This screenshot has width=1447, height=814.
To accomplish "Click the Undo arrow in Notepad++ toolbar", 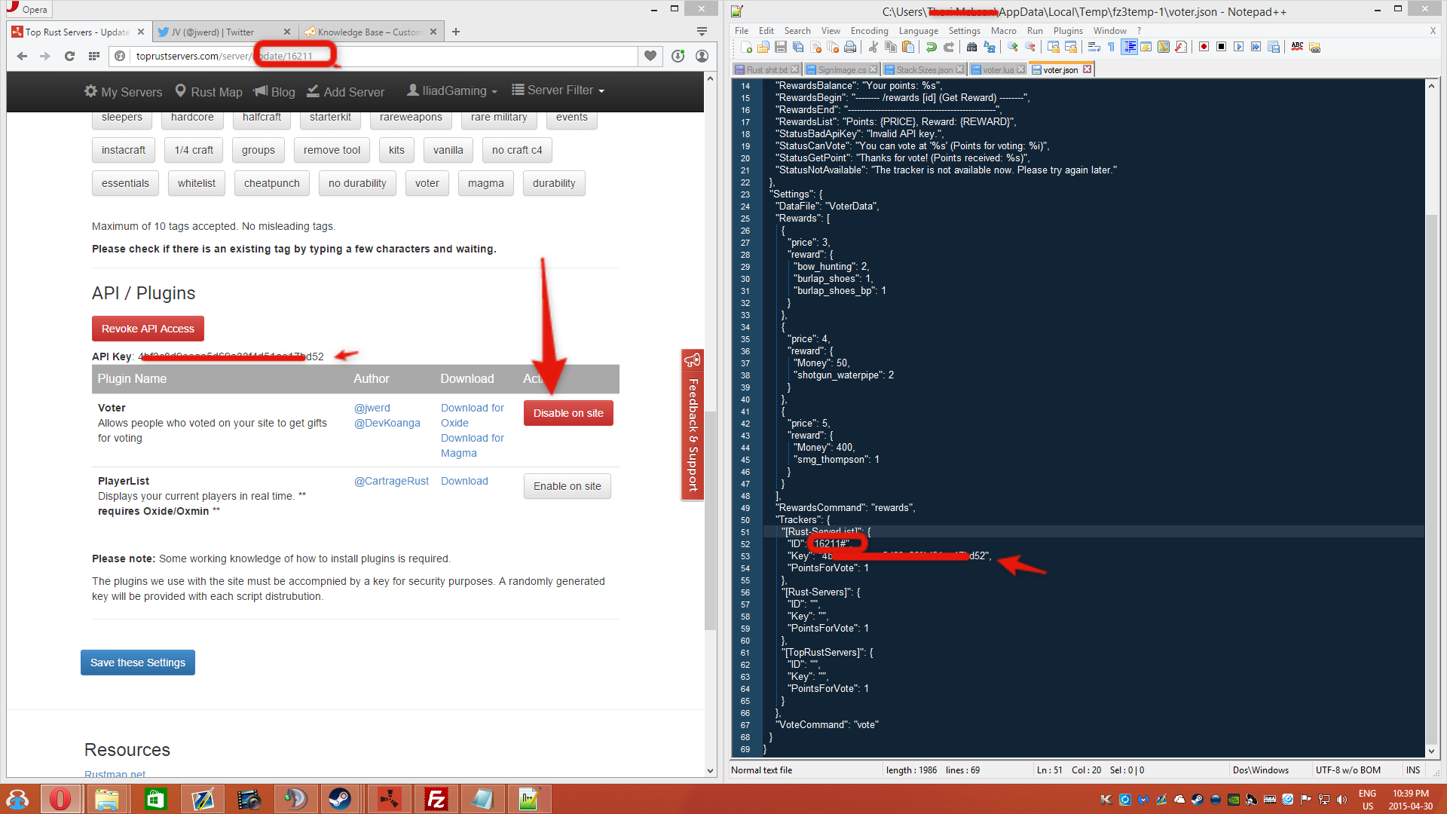I will click(x=932, y=47).
